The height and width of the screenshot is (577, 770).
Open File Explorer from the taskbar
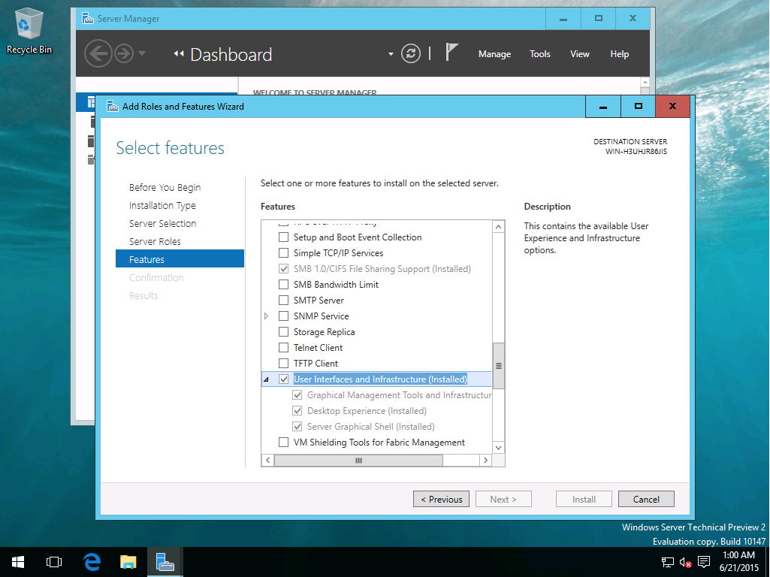click(x=128, y=561)
